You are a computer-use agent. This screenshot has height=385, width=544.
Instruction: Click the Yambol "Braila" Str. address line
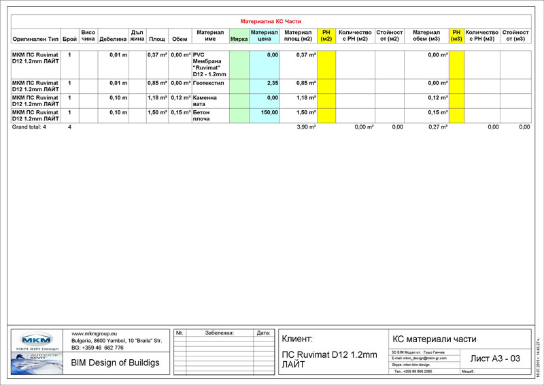click(116, 341)
